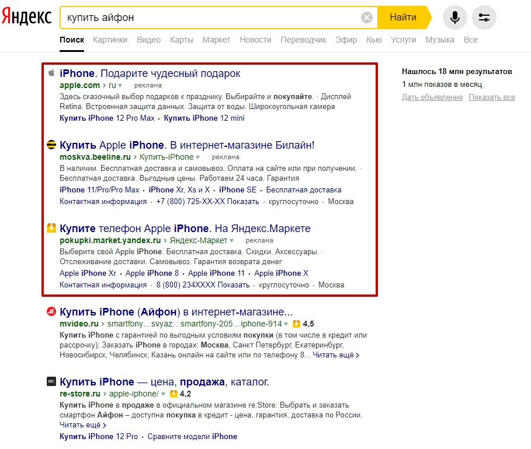531x449 pixels.
Task: Click the Яндекс.Маркет favicon beside the ad
Action: (51, 228)
